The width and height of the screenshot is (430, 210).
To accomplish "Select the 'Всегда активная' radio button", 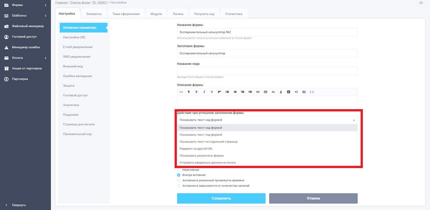I will 179,175.
